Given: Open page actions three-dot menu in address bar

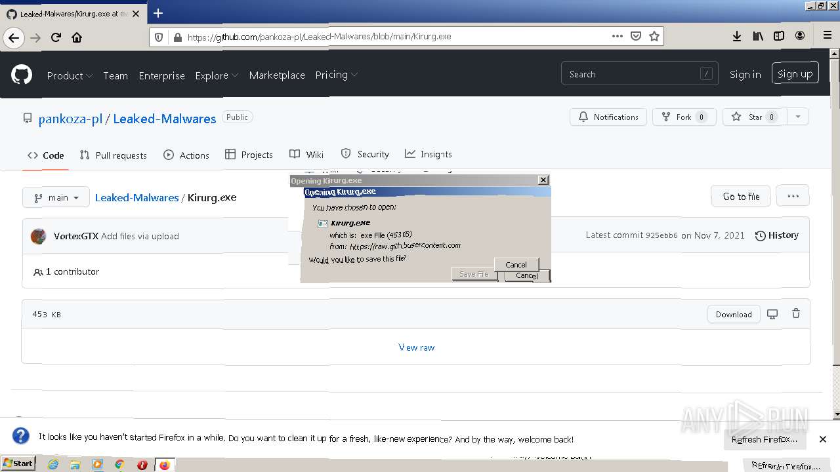Looking at the screenshot, I should pyautogui.click(x=617, y=36).
